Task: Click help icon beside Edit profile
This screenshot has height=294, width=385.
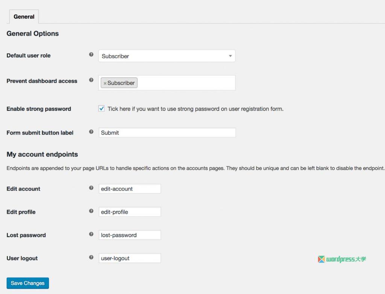Action: pyautogui.click(x=91, y=211)
